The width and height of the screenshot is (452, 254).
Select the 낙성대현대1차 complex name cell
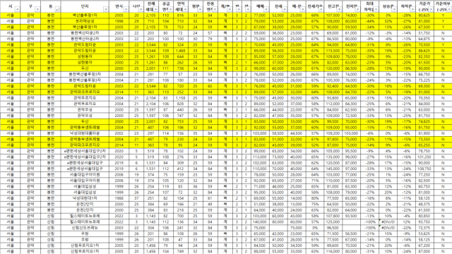pos(85,198)
